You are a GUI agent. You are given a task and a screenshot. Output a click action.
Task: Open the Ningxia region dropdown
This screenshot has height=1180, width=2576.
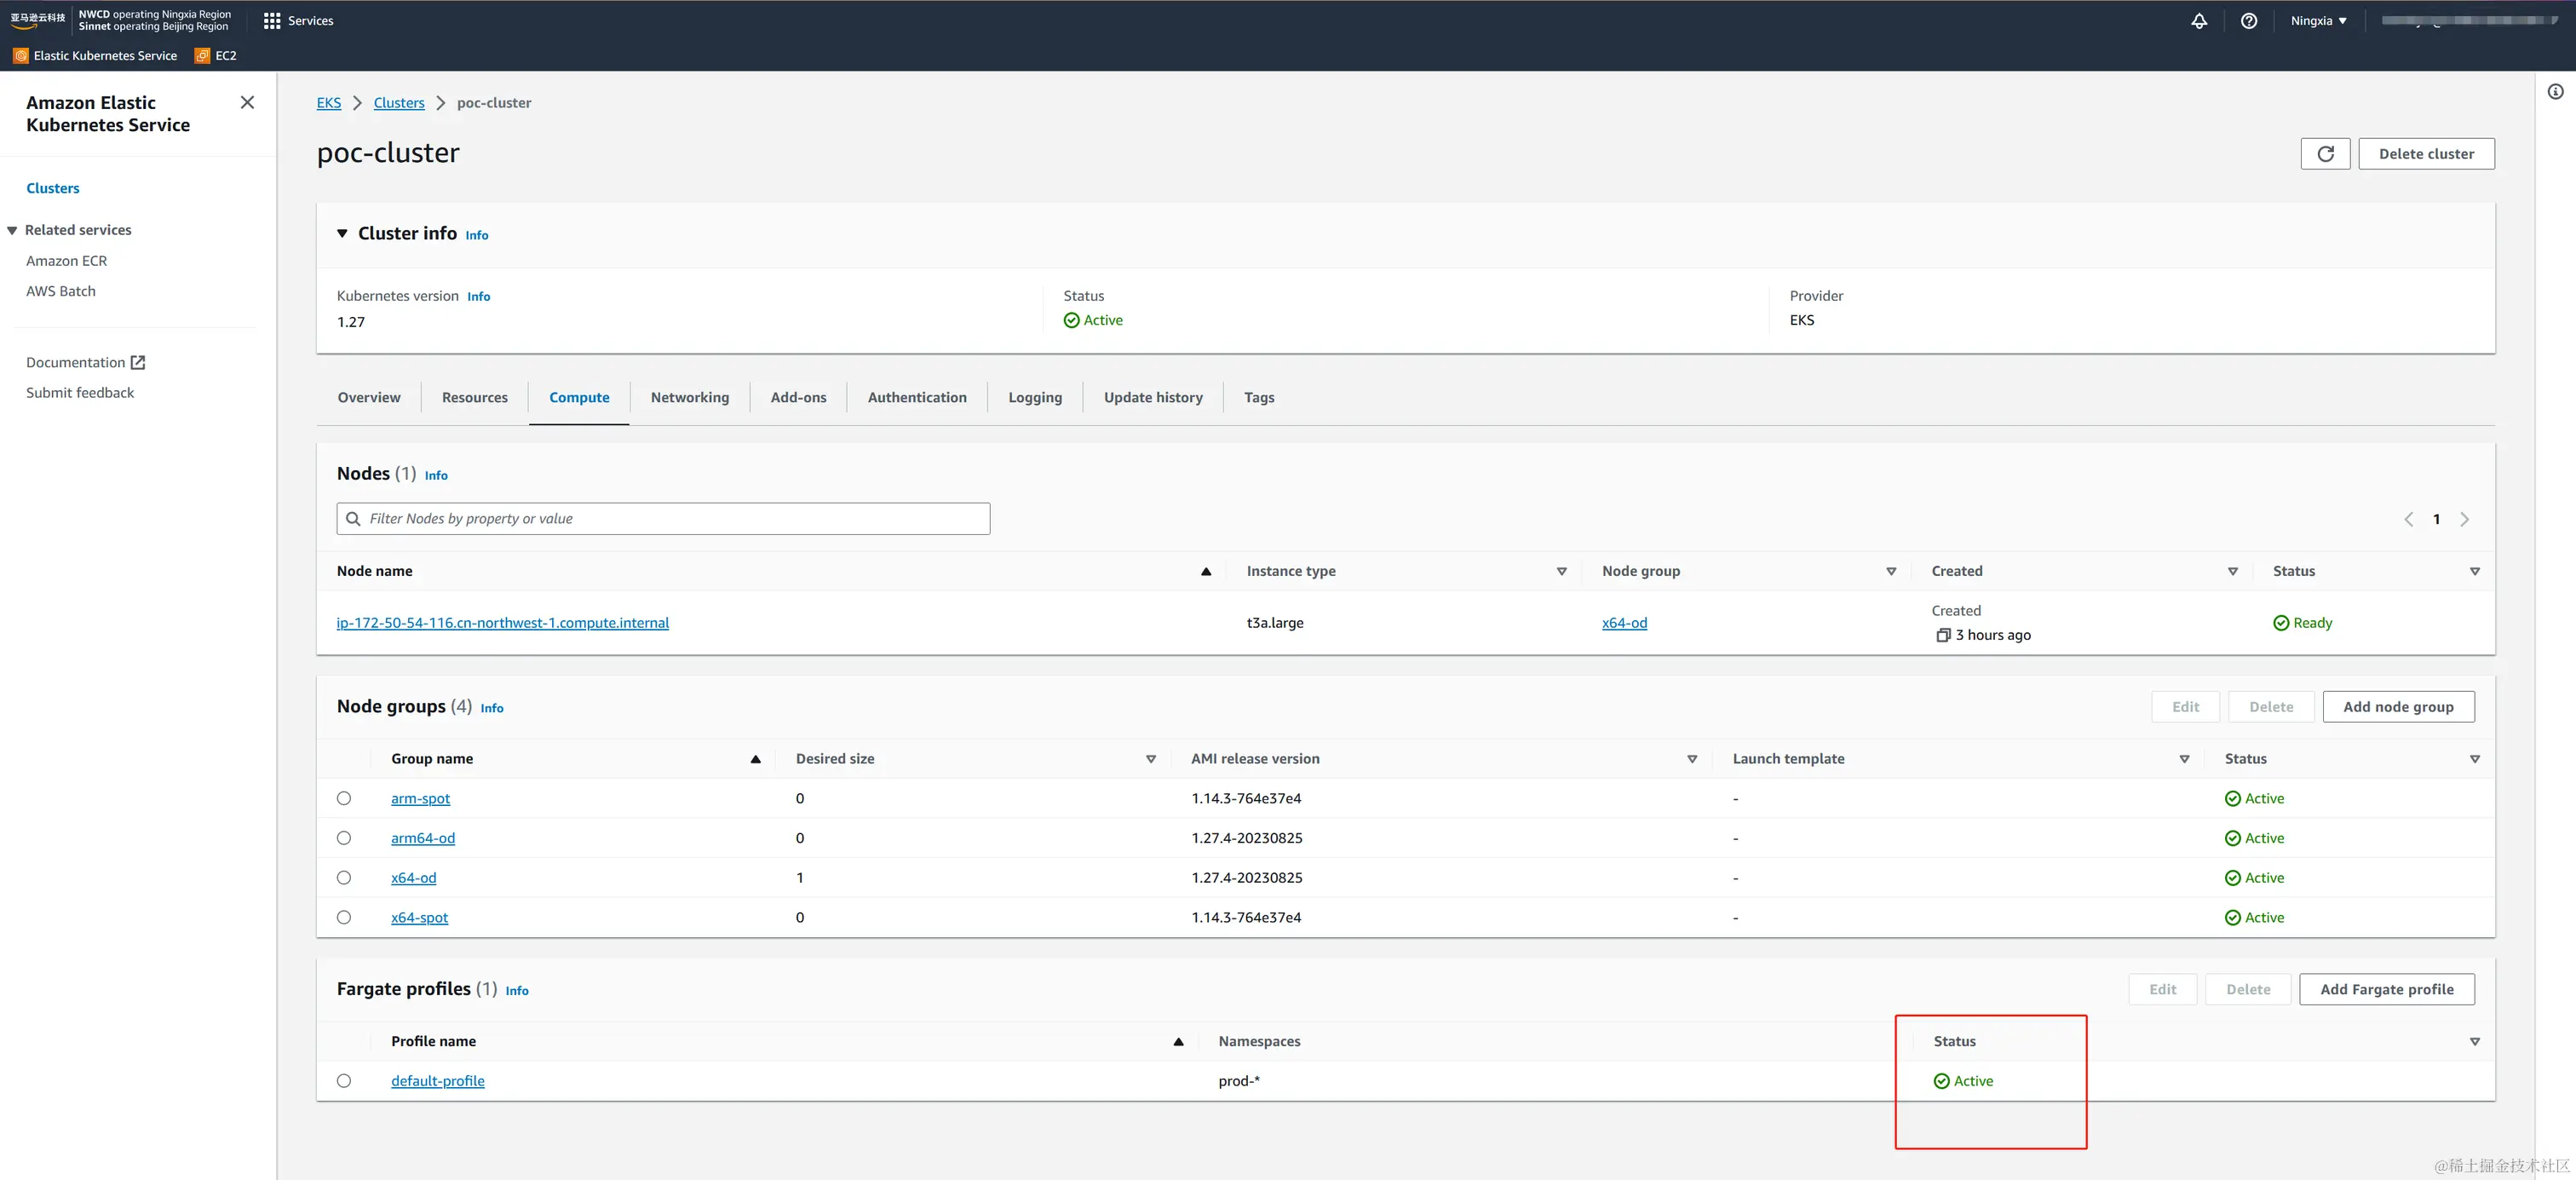[x=2318, y=20]
